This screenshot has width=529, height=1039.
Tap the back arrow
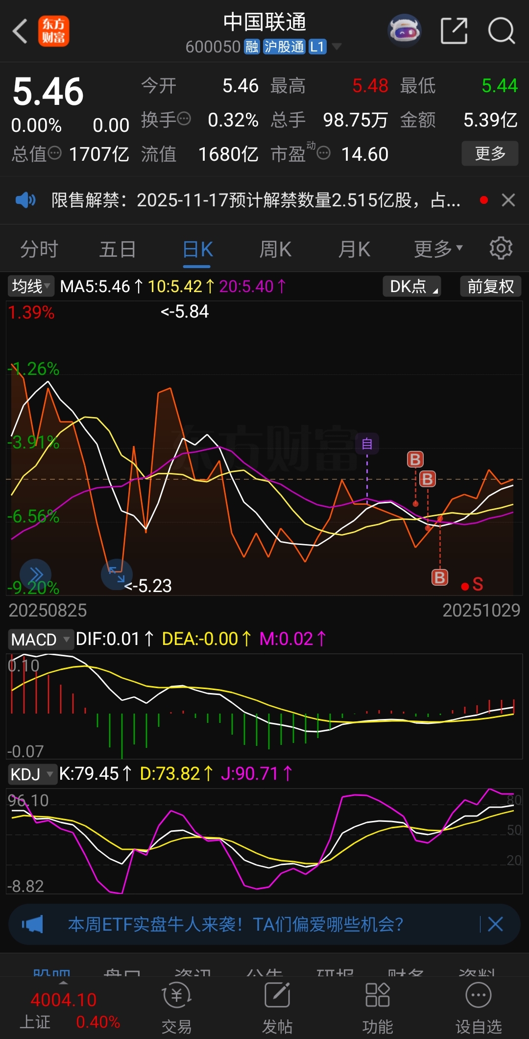click(x=20, y=31)
